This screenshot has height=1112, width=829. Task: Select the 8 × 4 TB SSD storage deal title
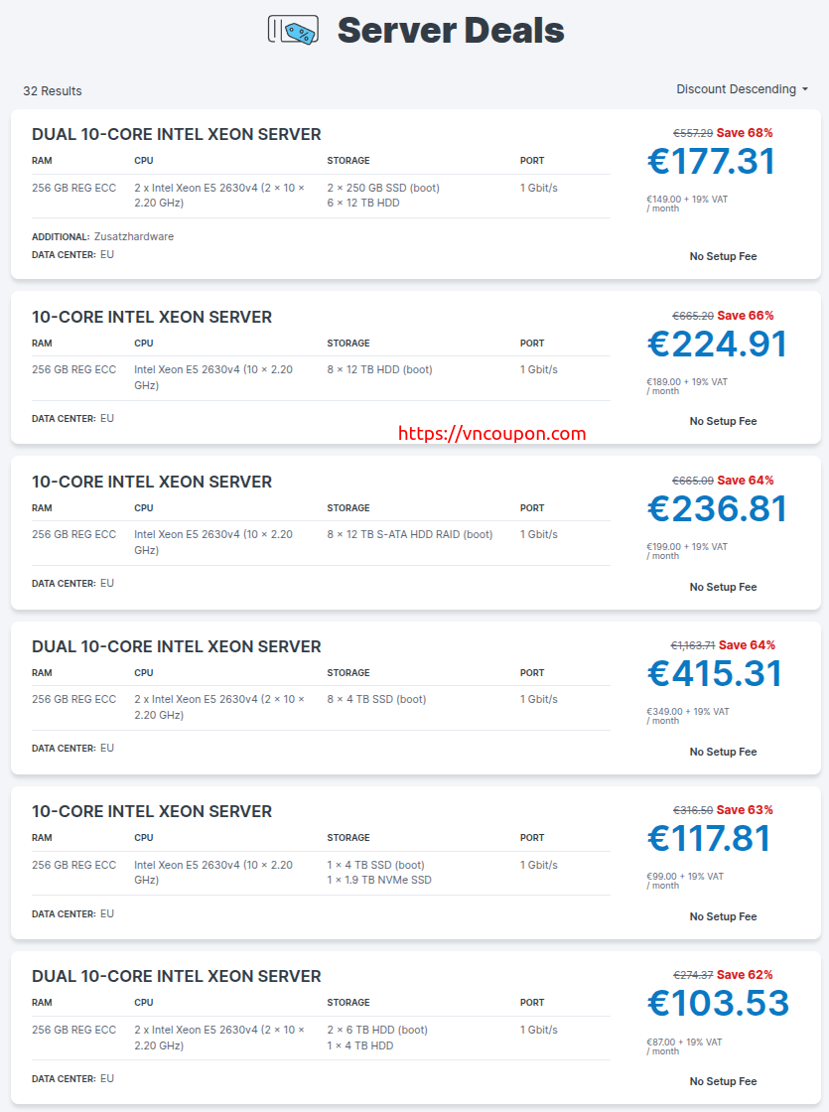point(177,646)
